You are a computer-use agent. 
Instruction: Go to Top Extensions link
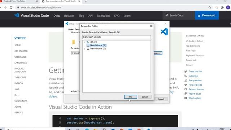pyautogui.click(x=193, y=46)
